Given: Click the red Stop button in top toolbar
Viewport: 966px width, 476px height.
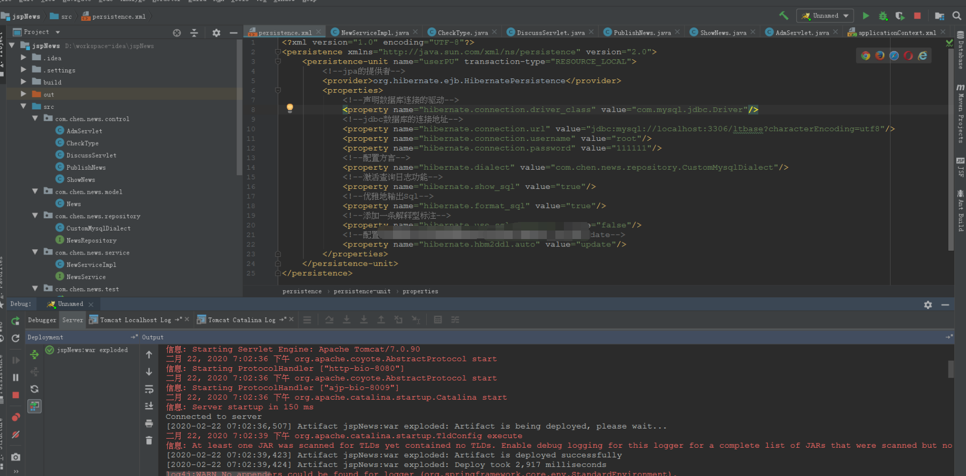Looking at the screenshot, I should click(917, 16).
